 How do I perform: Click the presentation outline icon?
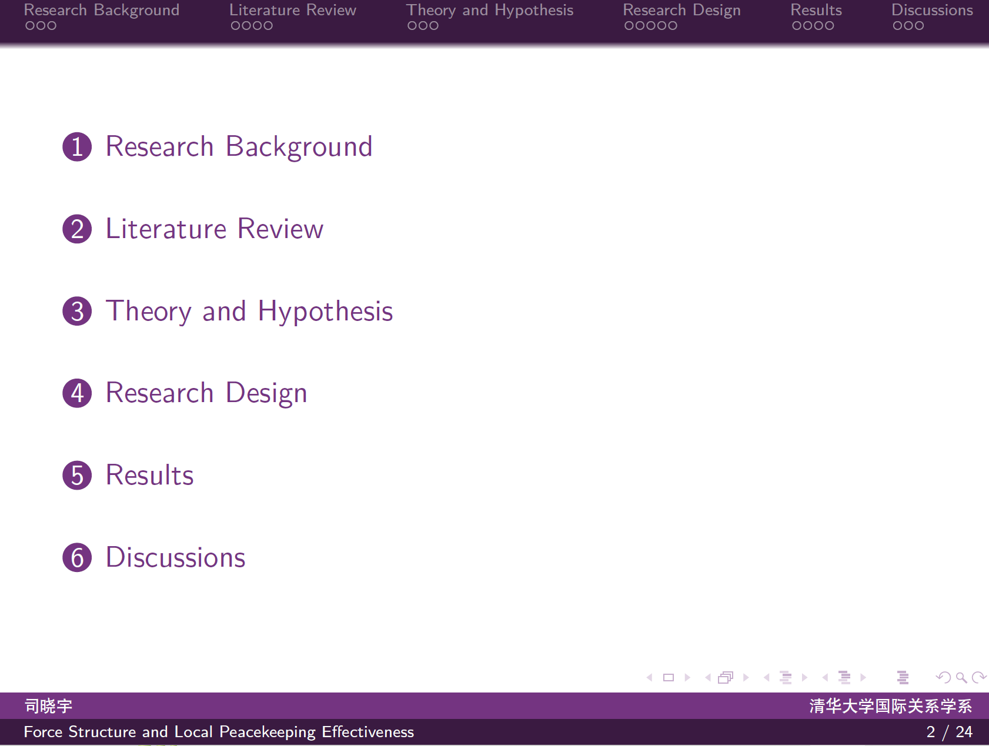903,678
